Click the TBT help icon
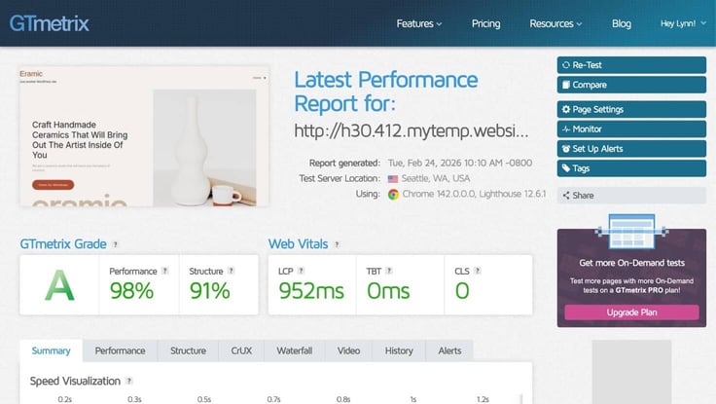This screenshot has width=716, height=404. click(x=389, y=271)
